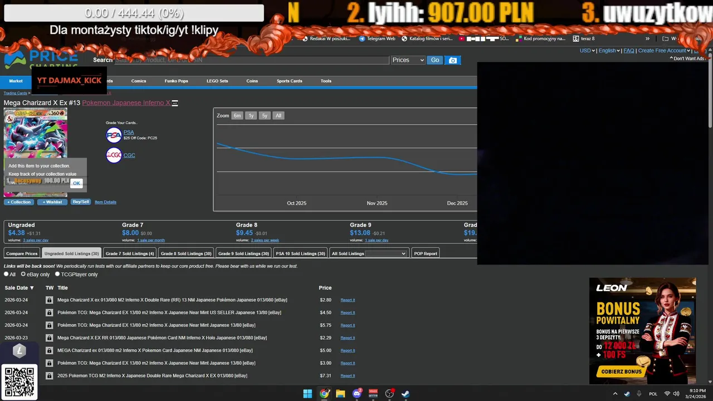Show hidden tray icons chevron

click(x=615, y=394)
